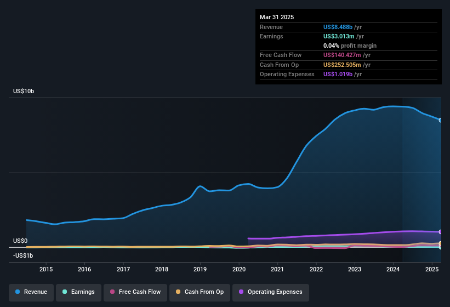Click the 2023 x-axis label
Image resolution: width=450 pixels, height=307 pixels.
pyautogui.click(x=355, y=269)
